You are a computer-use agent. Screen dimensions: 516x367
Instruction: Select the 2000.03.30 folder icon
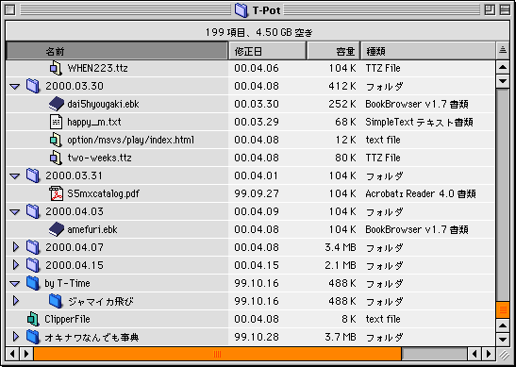click(33, 86)
